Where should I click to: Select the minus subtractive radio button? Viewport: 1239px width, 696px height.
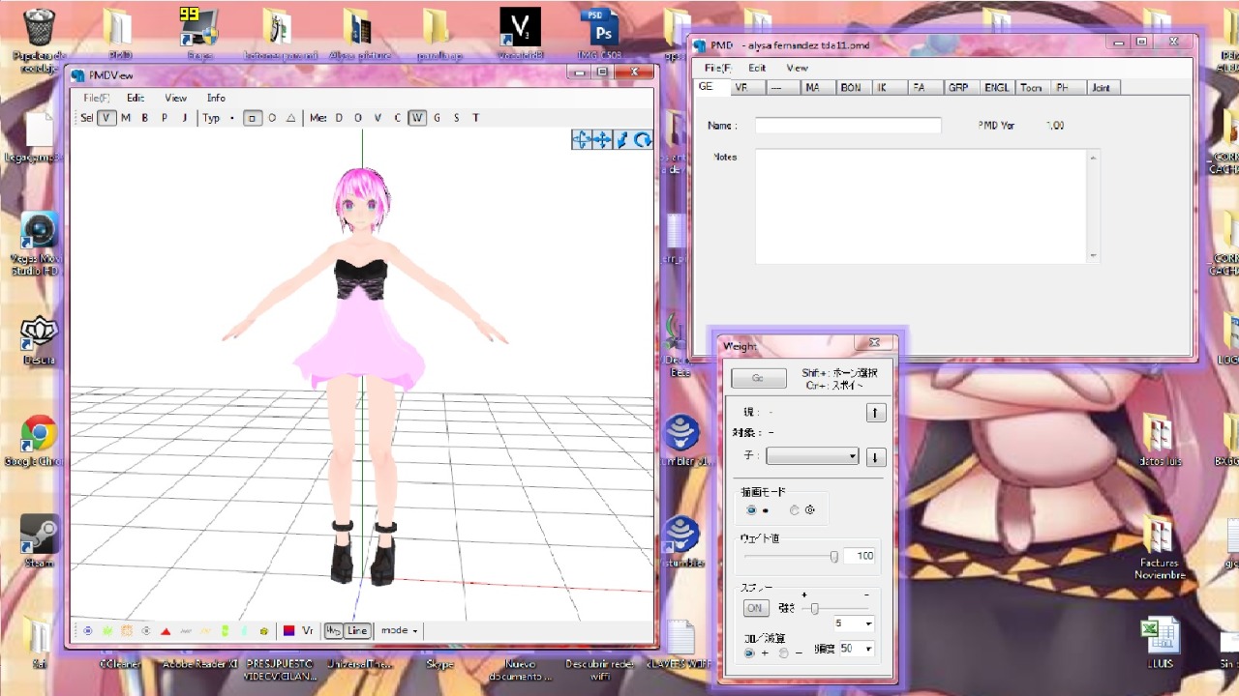click(783, 653)
